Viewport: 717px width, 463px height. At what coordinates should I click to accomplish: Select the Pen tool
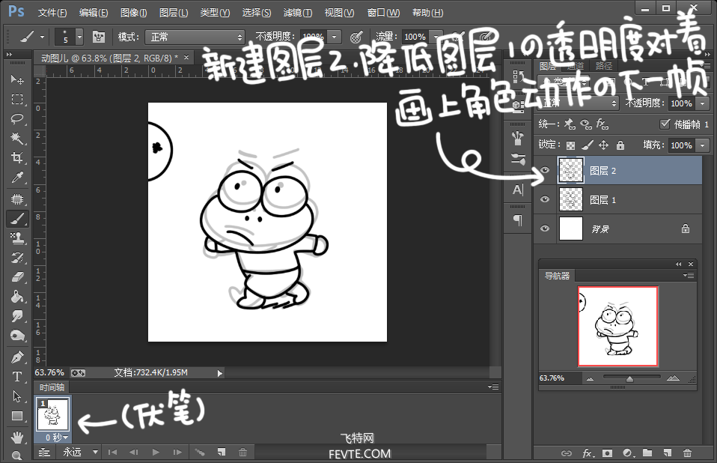[17, 357]
